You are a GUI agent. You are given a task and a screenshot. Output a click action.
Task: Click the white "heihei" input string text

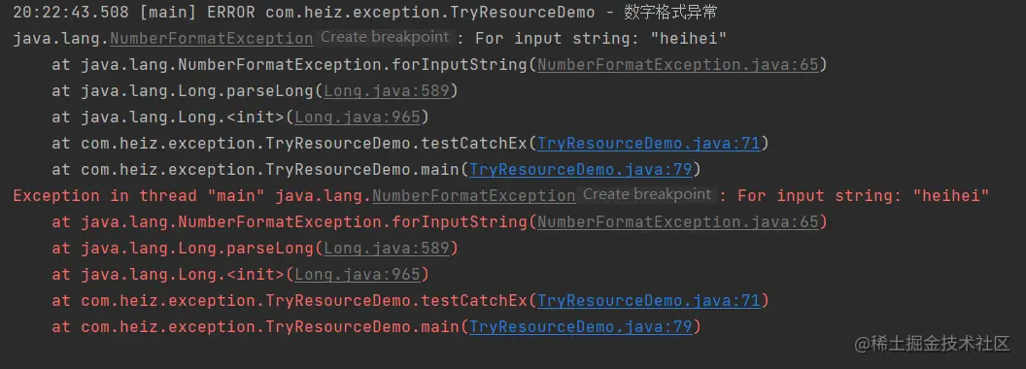pyautogui.click(x=689, y=39)
